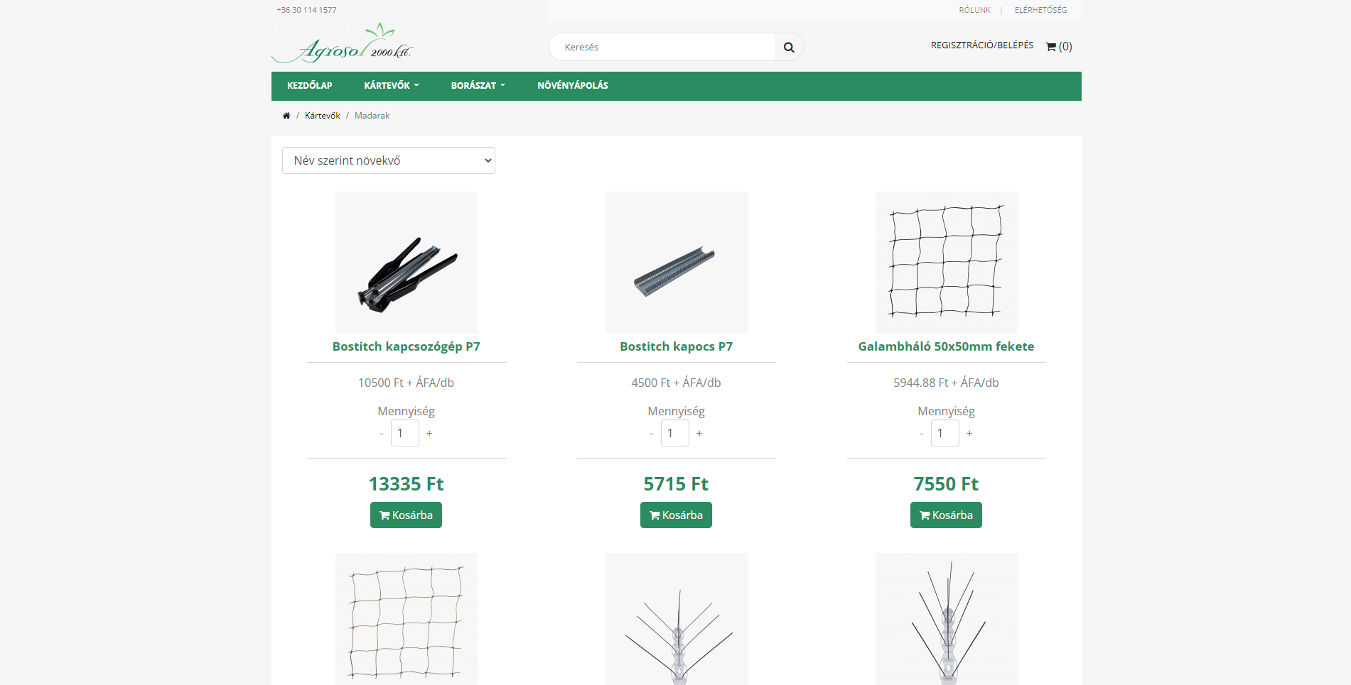Expand the Kártevők menu
This screenshot has width=1351, height=685.
pyautogui.click(x=392, y=85)
